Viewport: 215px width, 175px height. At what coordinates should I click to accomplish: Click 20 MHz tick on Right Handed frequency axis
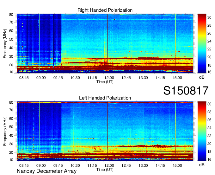(x=11, y=65)
